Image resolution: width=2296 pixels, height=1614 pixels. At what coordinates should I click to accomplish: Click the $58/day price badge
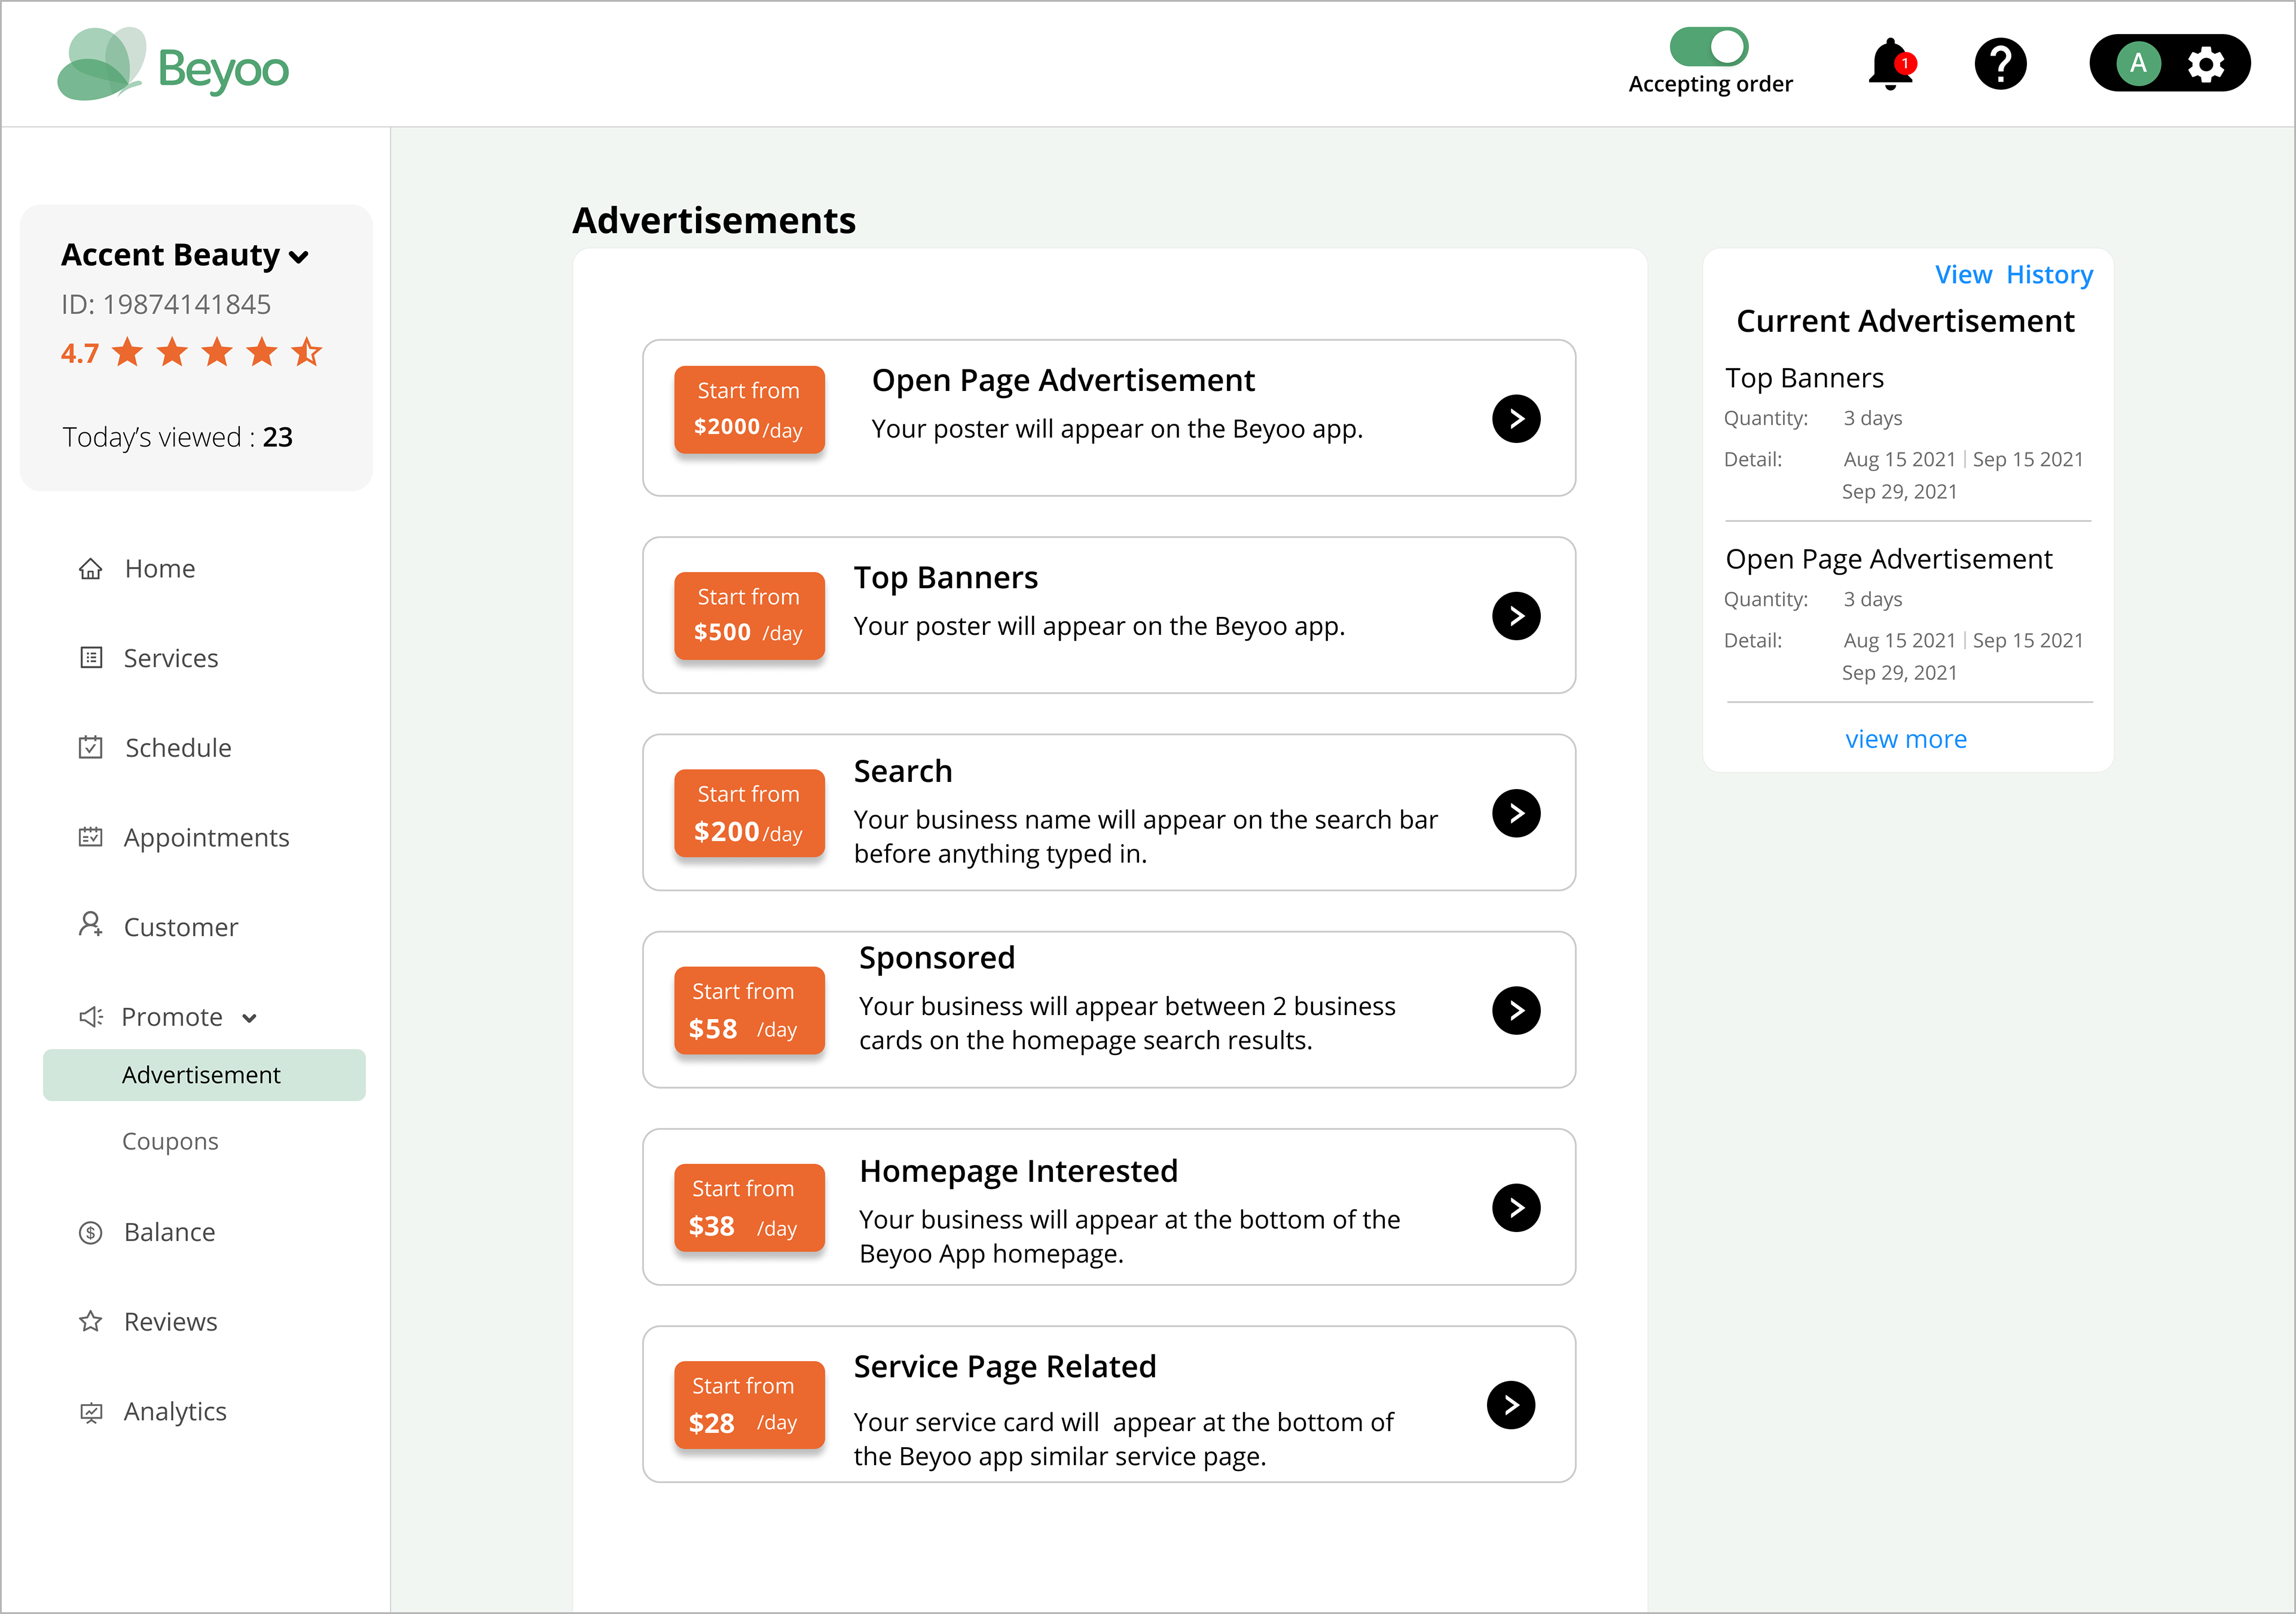[749, 1010]
